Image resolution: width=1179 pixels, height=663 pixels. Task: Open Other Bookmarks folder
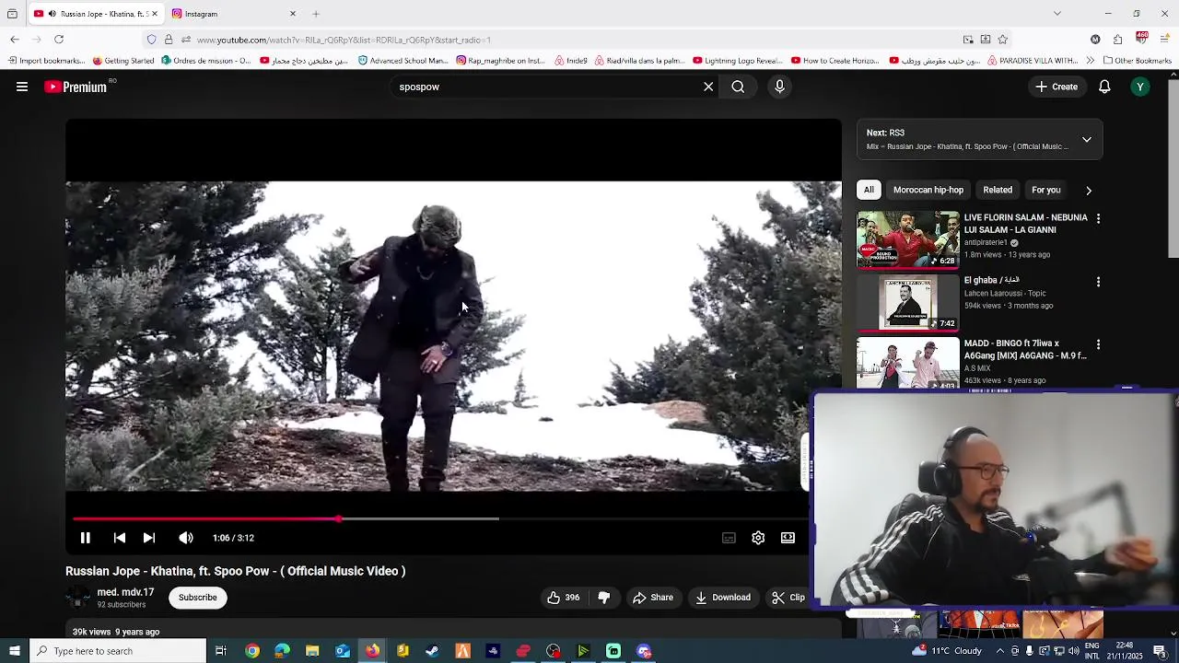click(x=1138, y=61)
